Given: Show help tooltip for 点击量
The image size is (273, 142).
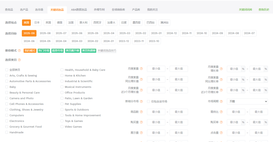Looking at the screenshot, I should [x=221, y=133].
